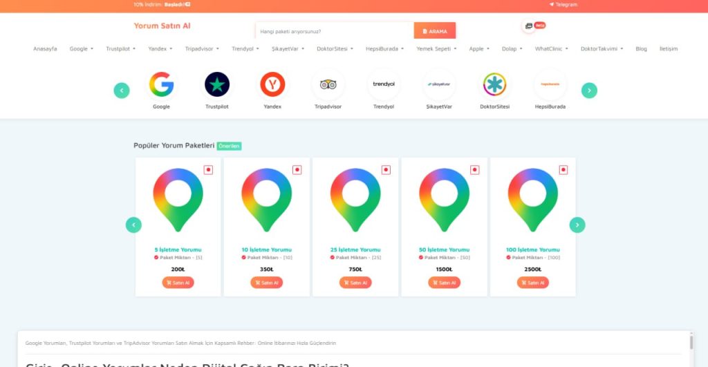Image resolution: width=708 pixels, height=367 pixels.
Task: Expand the ŞikayetVar nav dropdown
Action: pyautogui.click(x=288, y=49)
